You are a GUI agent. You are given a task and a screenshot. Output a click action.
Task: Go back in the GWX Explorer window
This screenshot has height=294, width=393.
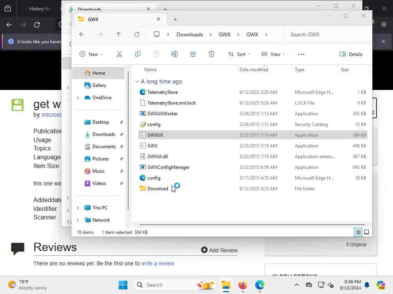[82, 34]
